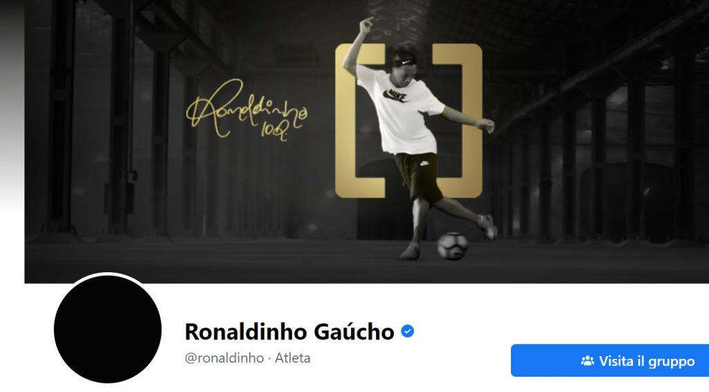
Task: Click the Ronaldinho Gaúcho page name
Action: 289,332
